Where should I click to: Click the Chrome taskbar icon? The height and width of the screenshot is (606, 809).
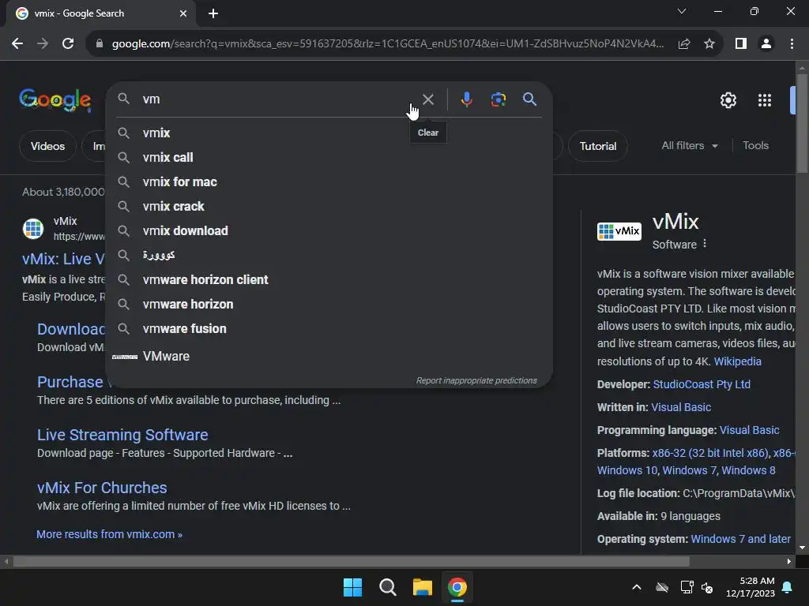point(457,587)
